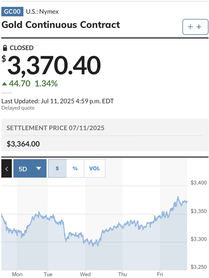Viewport: 209px width, 278px height.
Task: Switch chart to percent change view
Action: (x=75, y=168)
